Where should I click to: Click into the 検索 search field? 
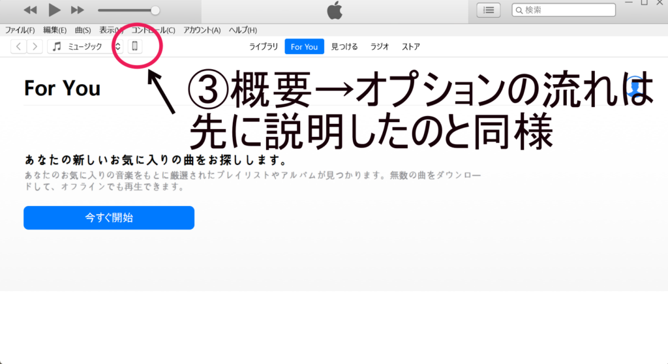pyautogui.click(x=564, y=10)
